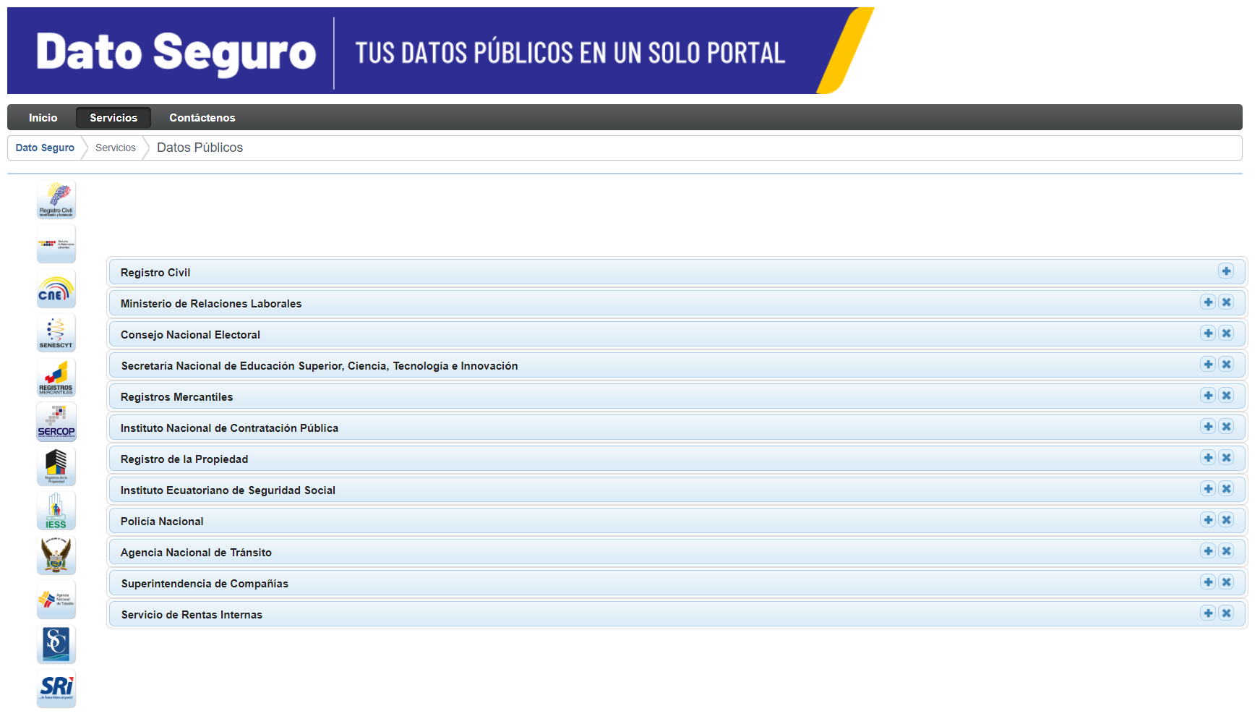Close the Superintendencia de Compañías panel
Image resolution: width=1260 pixels, height=719 pixels.
[1226, 582]
